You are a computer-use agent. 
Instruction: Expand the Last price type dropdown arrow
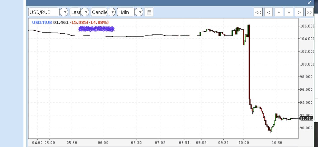(85, 12)
